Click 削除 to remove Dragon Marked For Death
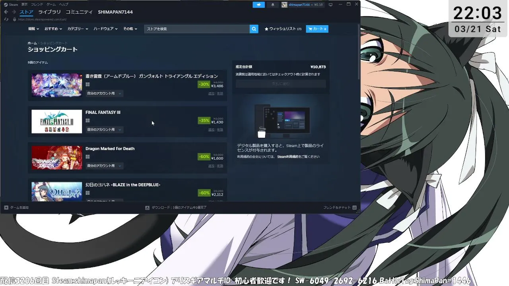 220,166
